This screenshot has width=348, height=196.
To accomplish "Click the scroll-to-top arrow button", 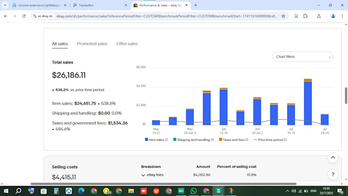I will point(333,158).
